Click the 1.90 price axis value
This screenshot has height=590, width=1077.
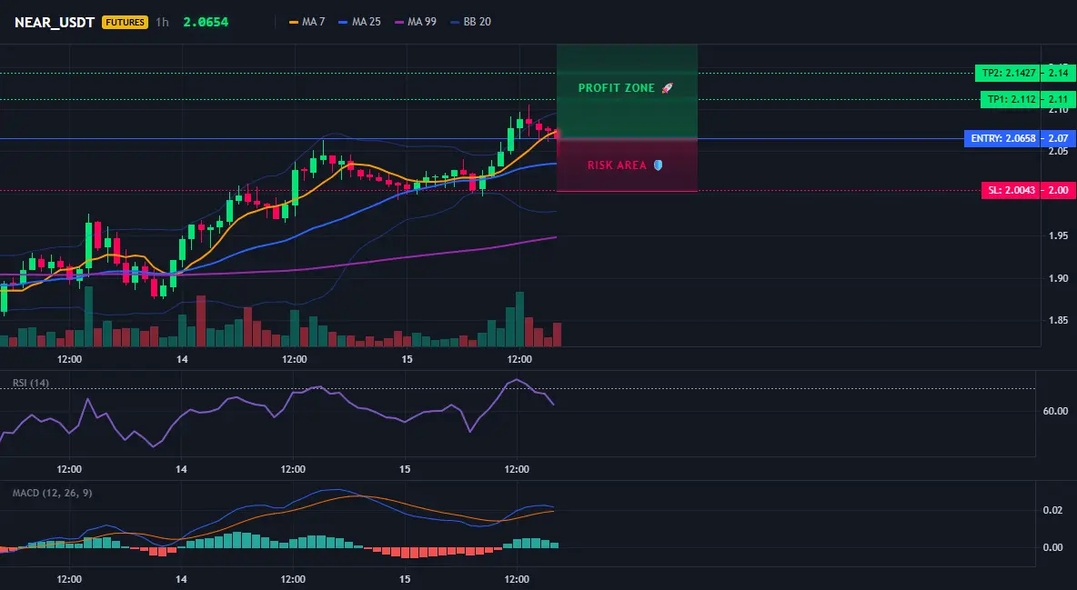(1059, 278)
